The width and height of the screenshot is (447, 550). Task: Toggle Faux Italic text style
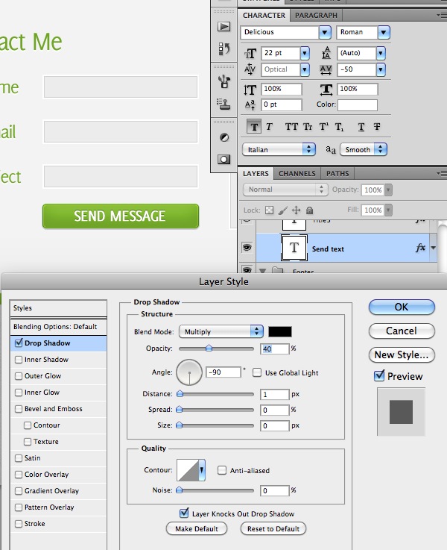tap(269, 127)
